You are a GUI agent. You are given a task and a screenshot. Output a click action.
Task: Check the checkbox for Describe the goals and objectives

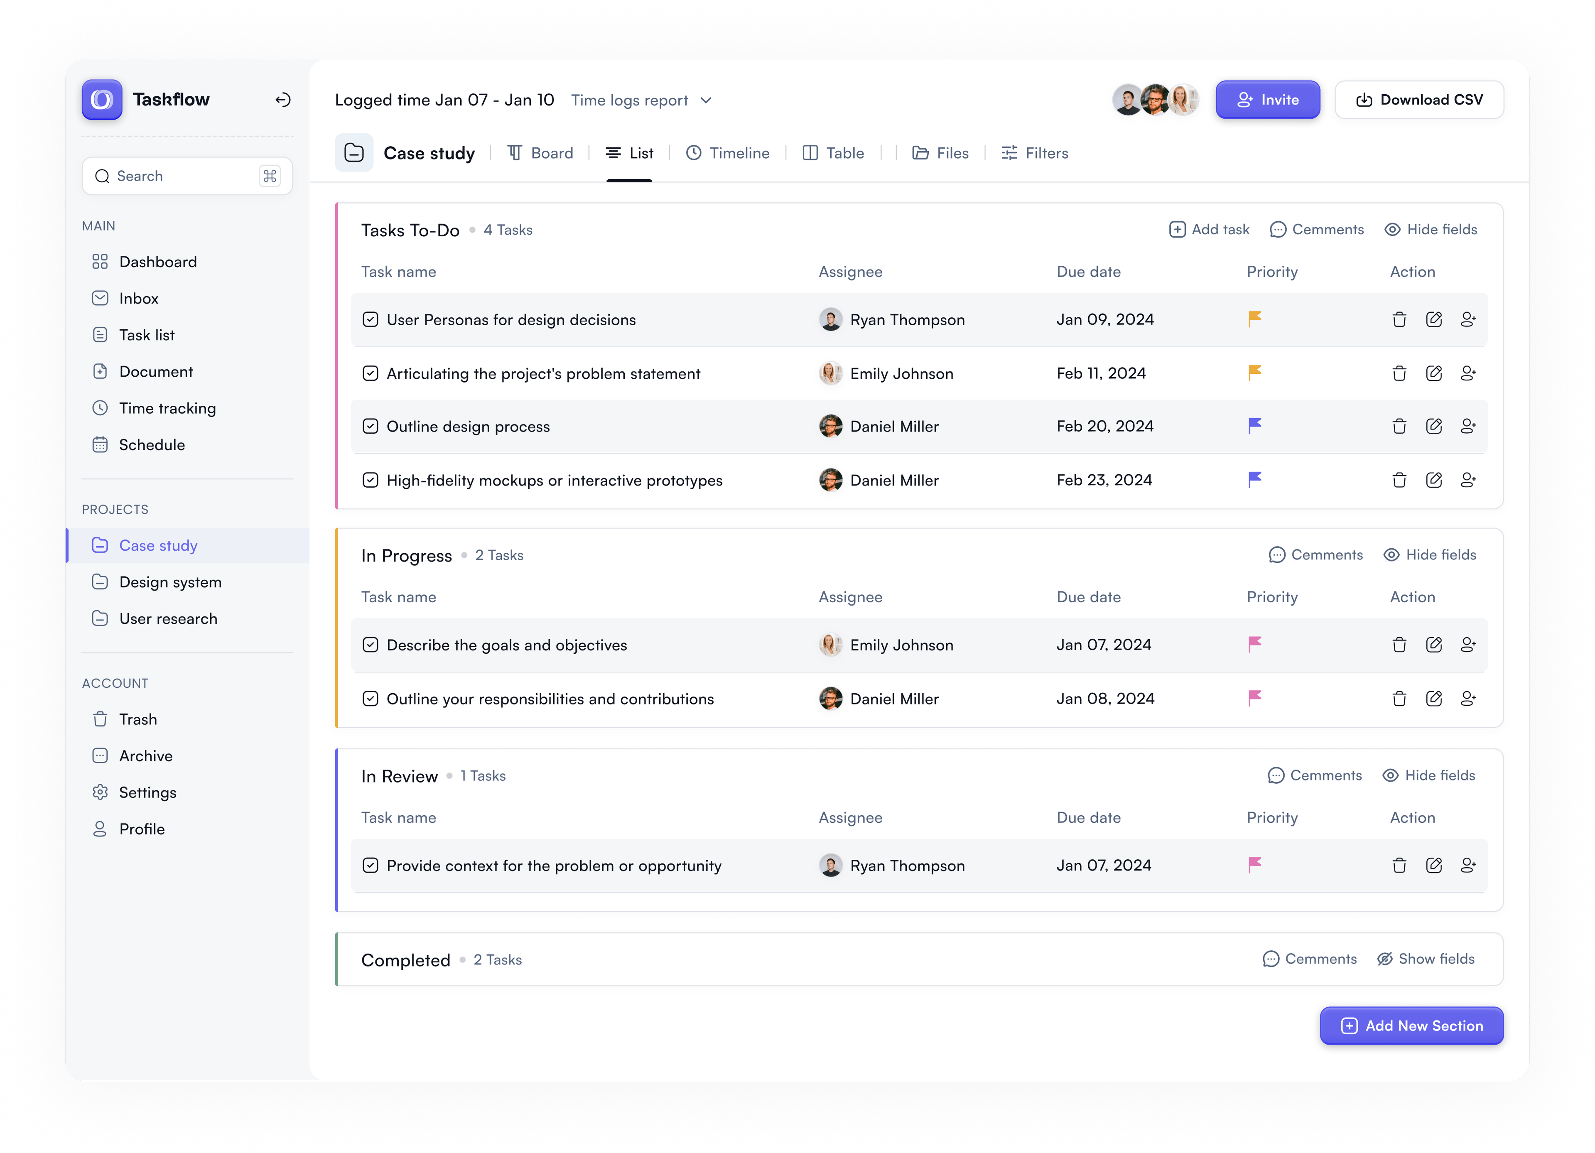point(371,644)
